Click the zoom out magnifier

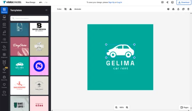click(116, 108)
